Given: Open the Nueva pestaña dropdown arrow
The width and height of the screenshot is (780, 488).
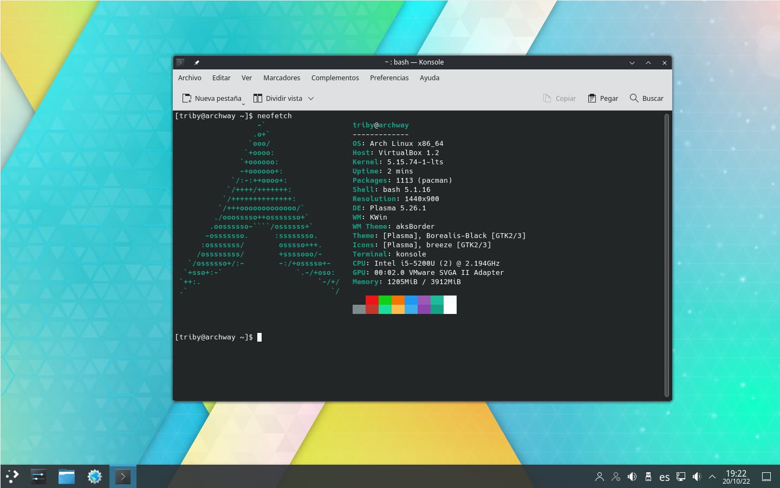Looking at the screenshot, I should tap(243, 103).
